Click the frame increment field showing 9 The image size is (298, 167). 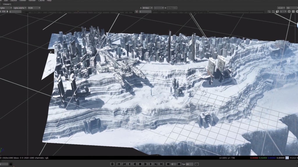coord(173,164)
